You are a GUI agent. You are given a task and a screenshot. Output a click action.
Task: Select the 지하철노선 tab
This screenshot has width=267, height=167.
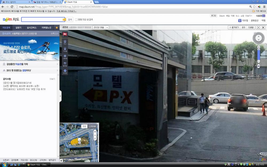point(46,28)
